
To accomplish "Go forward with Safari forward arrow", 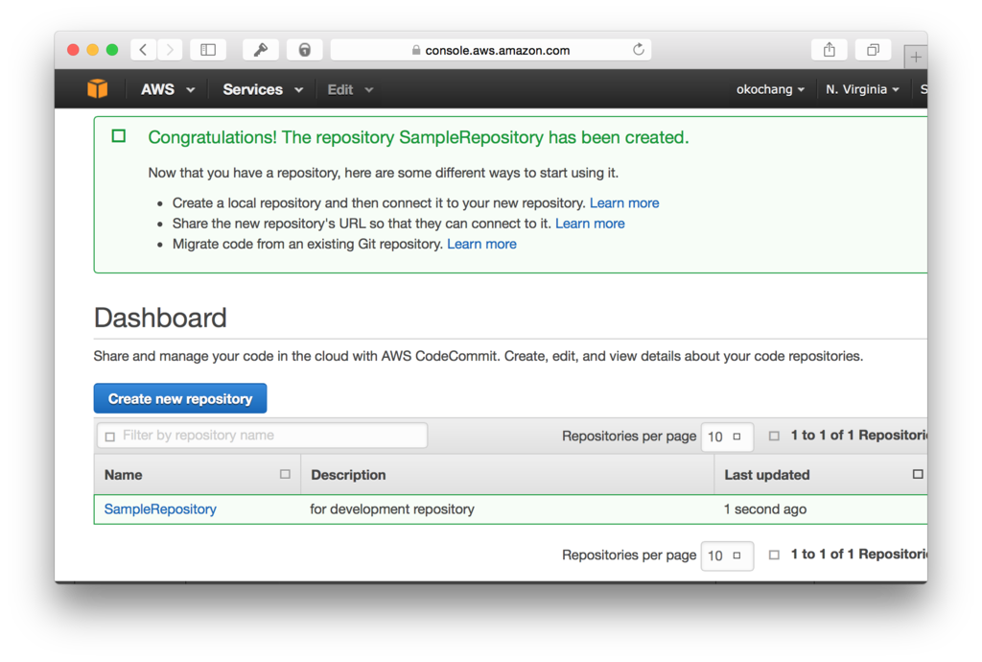I will (x=170, y=50).
